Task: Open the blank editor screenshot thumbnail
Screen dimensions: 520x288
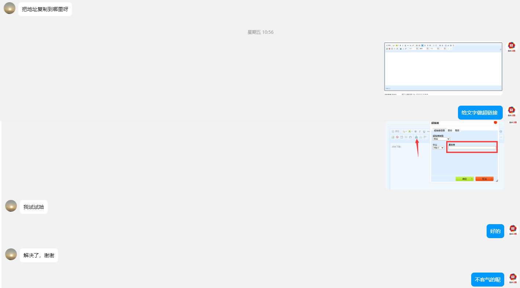Action: (x=443, y=69)
